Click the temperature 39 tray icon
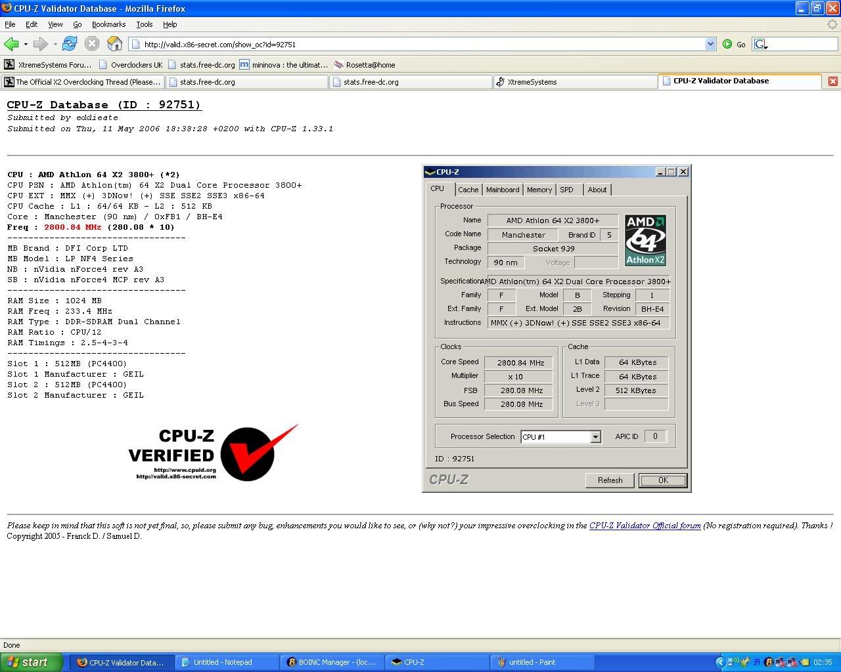Viewport: 841px width, 672px height. tap(756, 662)
